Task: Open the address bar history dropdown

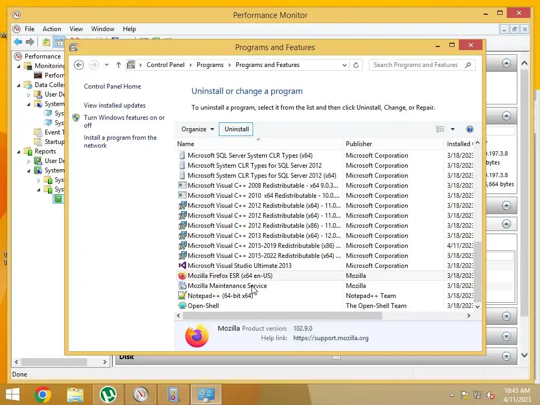Action: coord(344,65)
